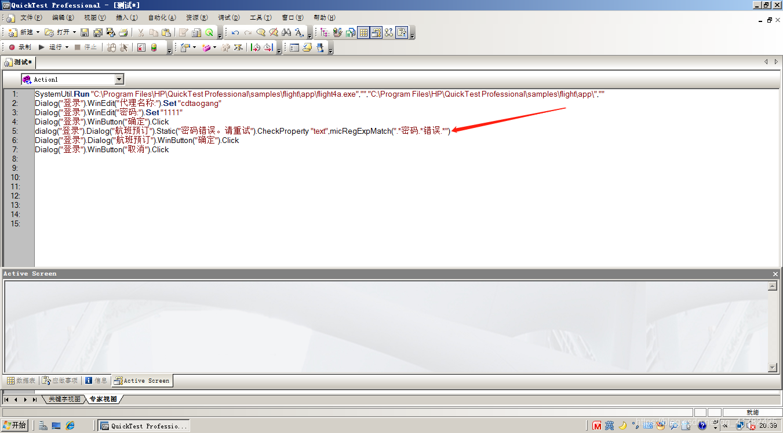Screen dimensions: 783x433
Task: Open the 编辑(E) menu
Action: pos(63,18)
